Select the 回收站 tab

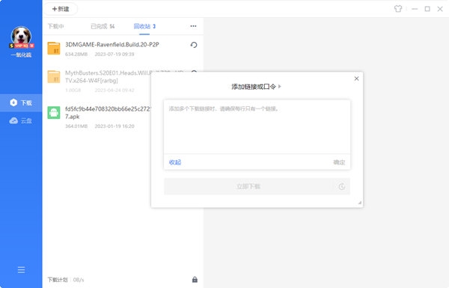[144, 26]
